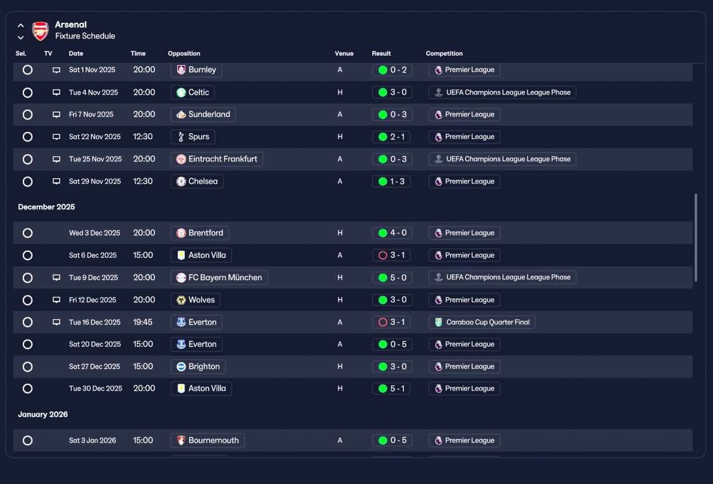Select the radio circle for Burnley fixture
This screenshot has height=484, width=713.
[27, 70]
